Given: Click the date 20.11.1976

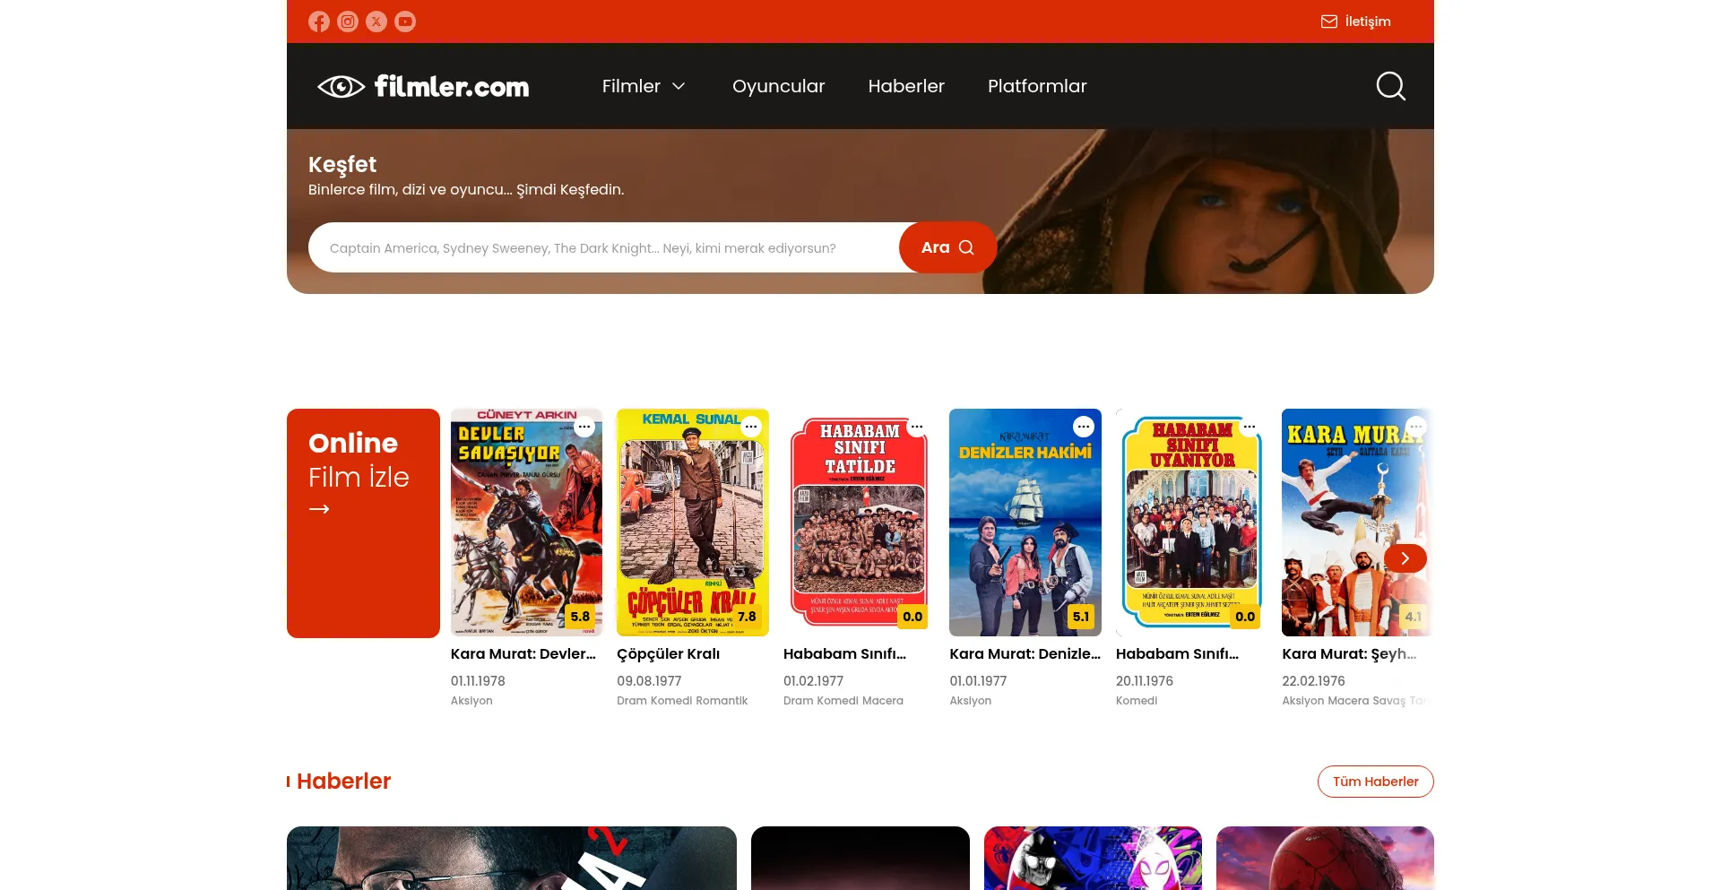Looking at the screenshot, I should click(1145, 681).
